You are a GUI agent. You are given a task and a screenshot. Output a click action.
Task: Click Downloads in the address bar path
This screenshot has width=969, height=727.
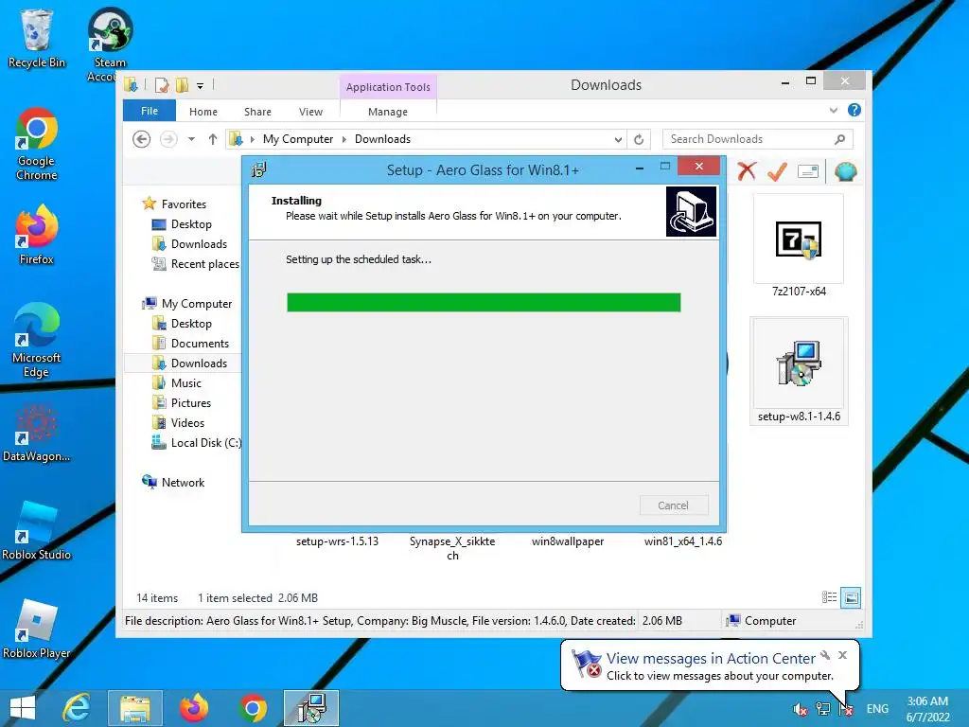point(382,139)
